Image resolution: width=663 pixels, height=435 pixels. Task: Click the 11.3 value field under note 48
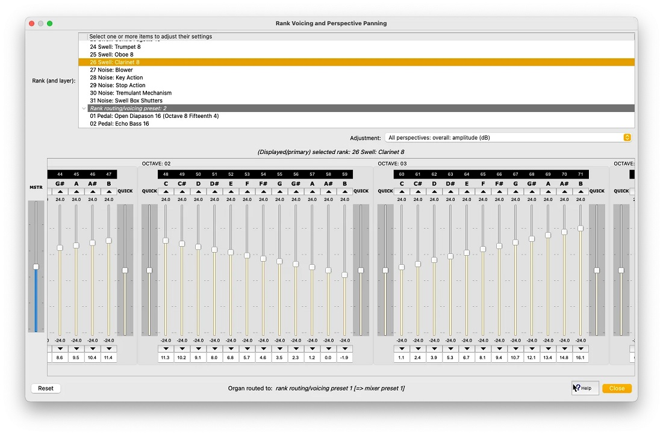point(166,358)
